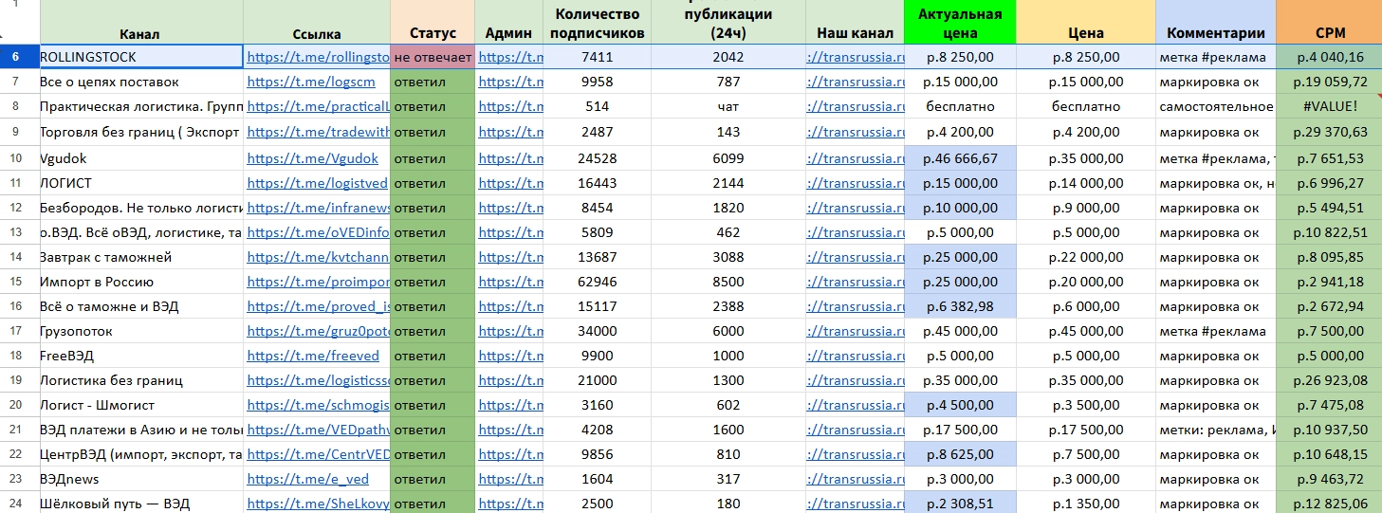This screenshot has width=1382, height=513.
Task: Select the Наш канал header cell
Action: click(x=855, y=23)
